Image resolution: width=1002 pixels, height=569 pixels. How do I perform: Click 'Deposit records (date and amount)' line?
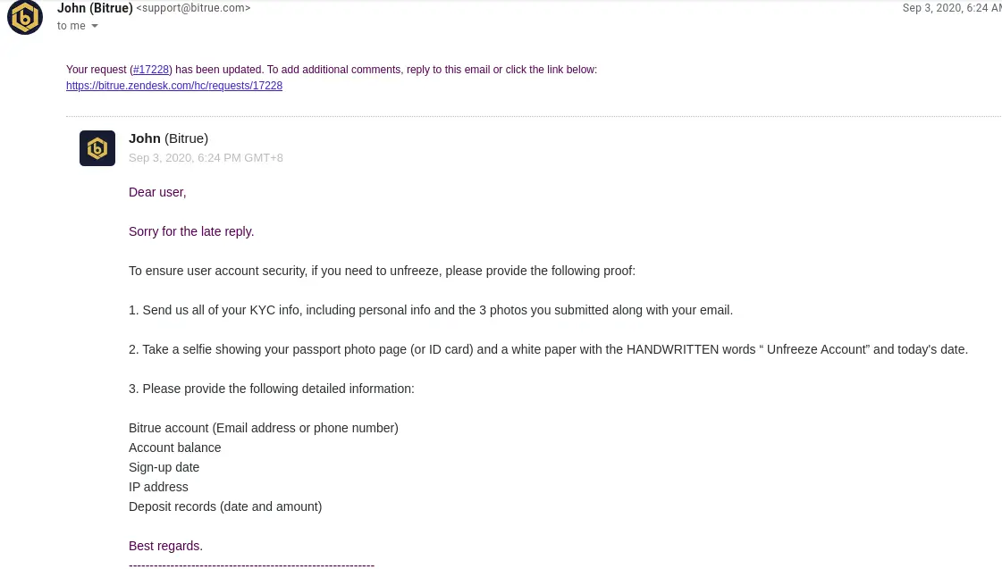225,506
